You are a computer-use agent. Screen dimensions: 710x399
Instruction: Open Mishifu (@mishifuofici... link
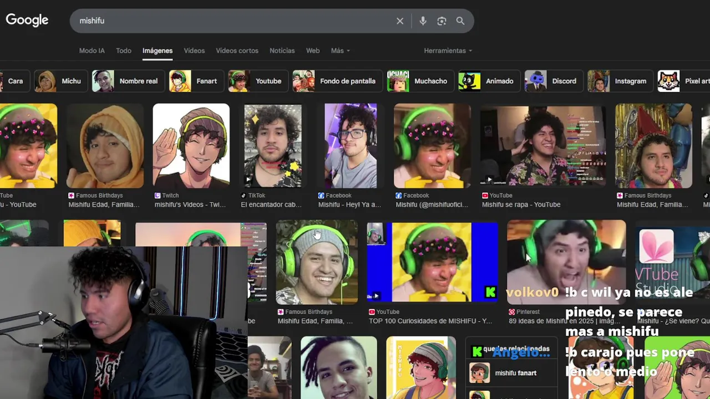point(432,204)
